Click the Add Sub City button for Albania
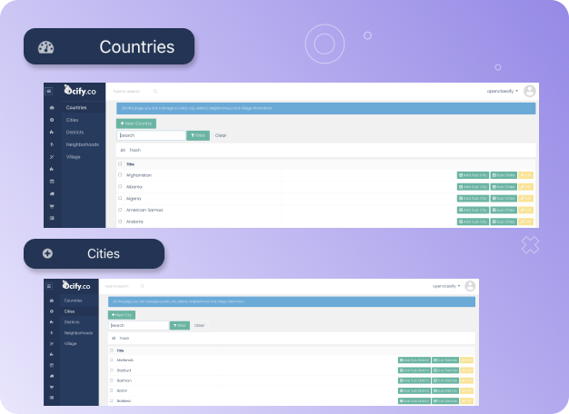Screen dimensions: 569x414 (473, 186)
